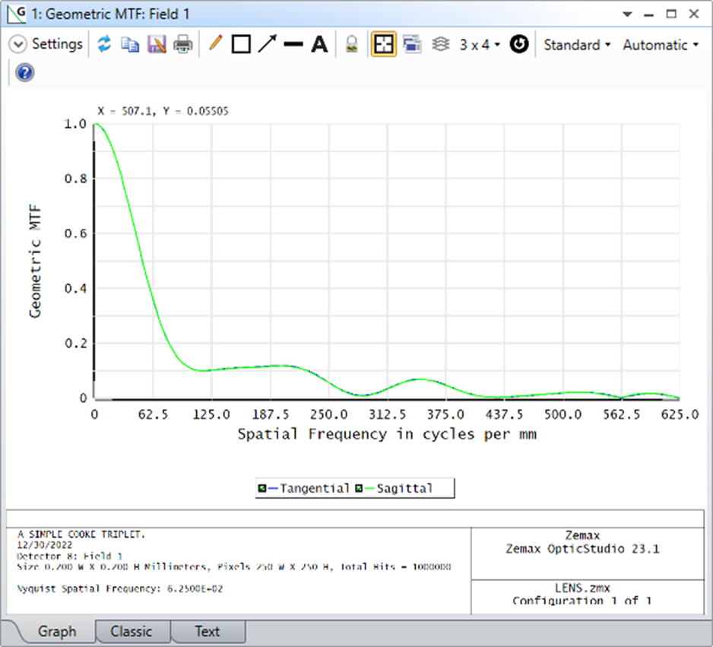Click the lock window icon
The image size is (713, 647).
tap(350, 44)
